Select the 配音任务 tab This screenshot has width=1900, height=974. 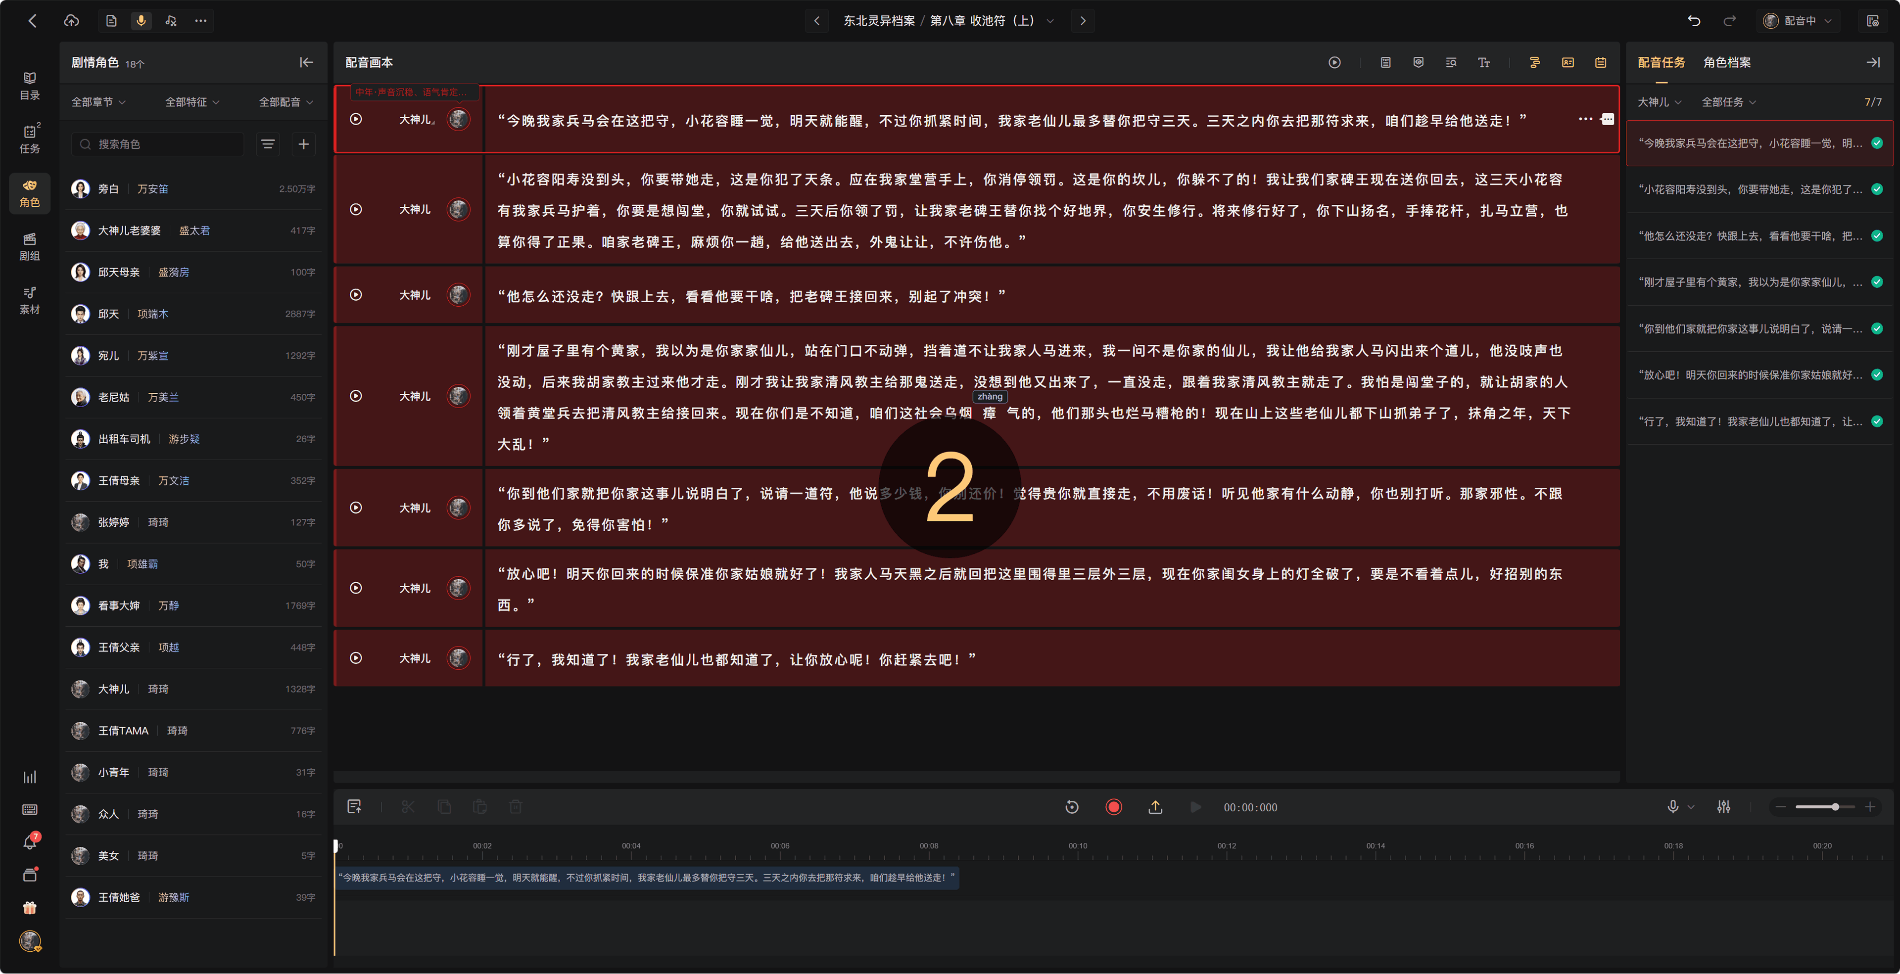[x=1661, y=63]
